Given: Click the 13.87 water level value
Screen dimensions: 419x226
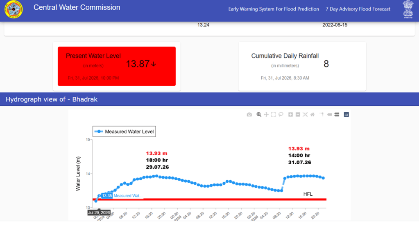Looking at the screenshot, I should [x=138, y=64].
